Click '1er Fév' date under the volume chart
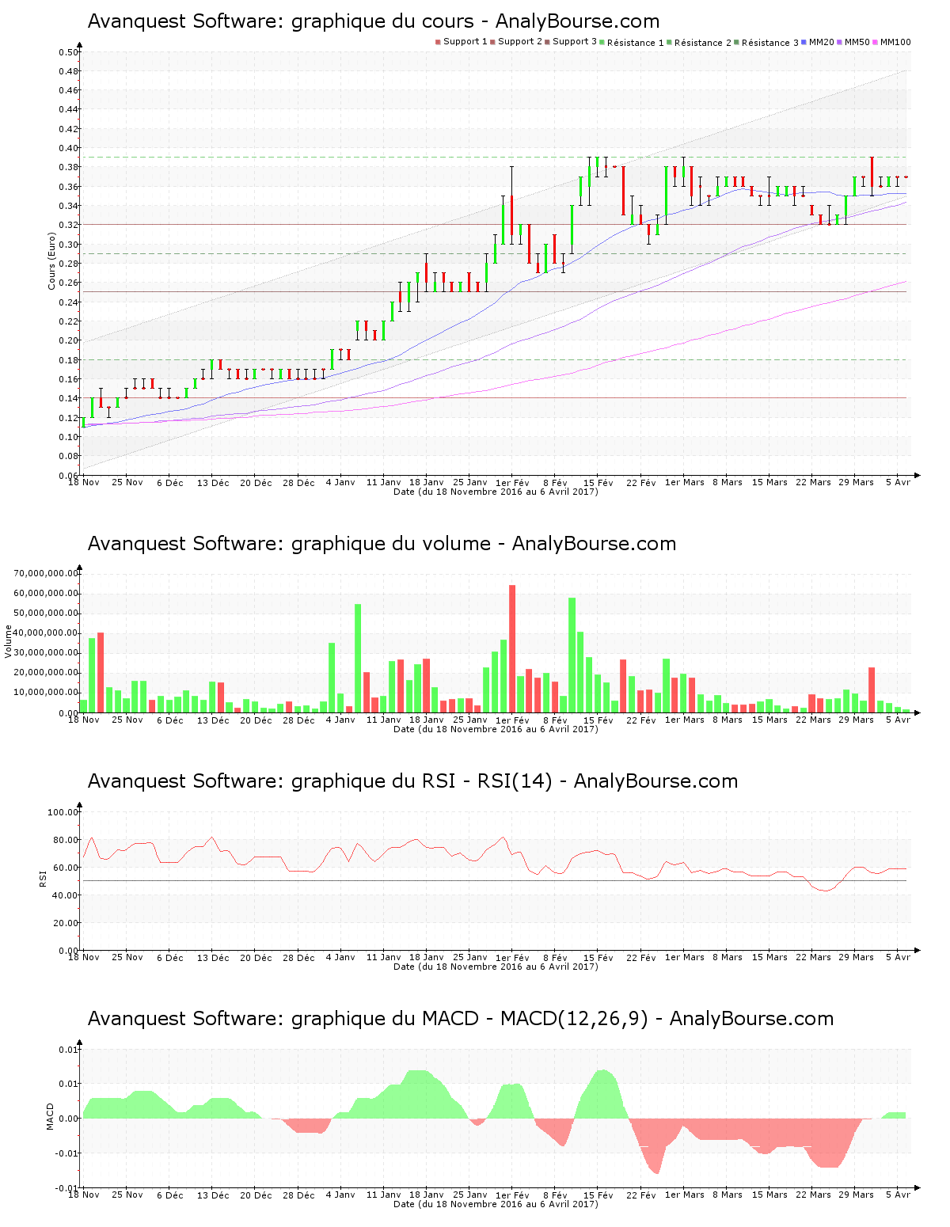 (512, 720)
